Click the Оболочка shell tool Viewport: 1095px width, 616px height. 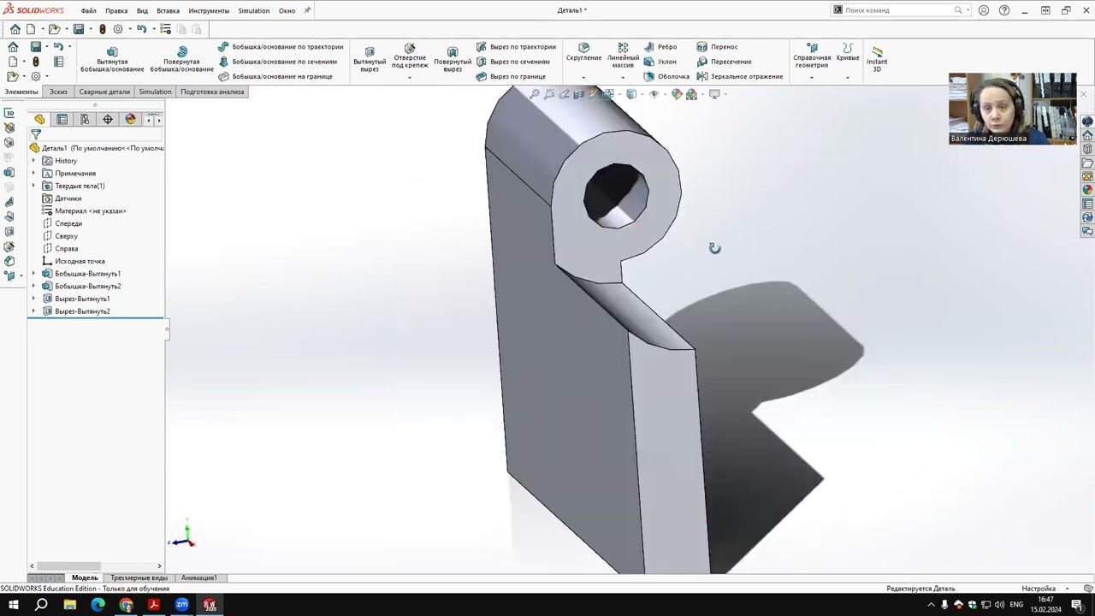[666, 76]
